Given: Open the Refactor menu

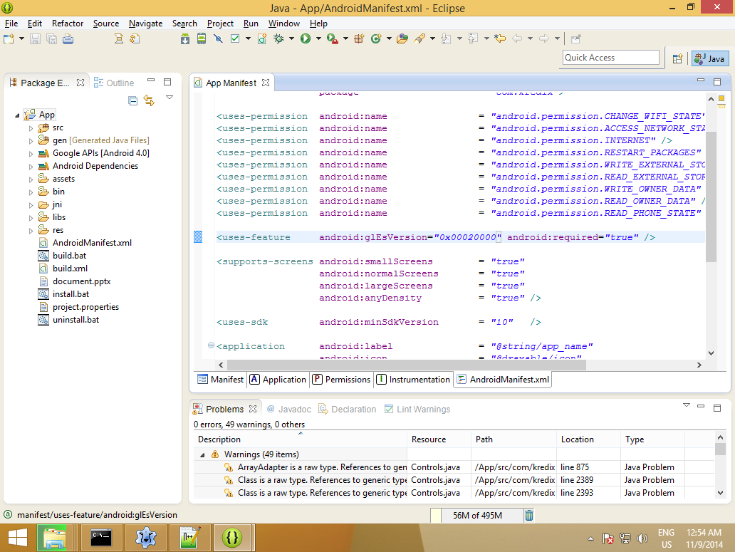Looking at the screenshot, I should (68, 24).
